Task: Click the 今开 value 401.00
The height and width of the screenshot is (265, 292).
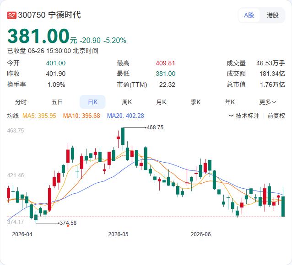Action: point(56,63)
